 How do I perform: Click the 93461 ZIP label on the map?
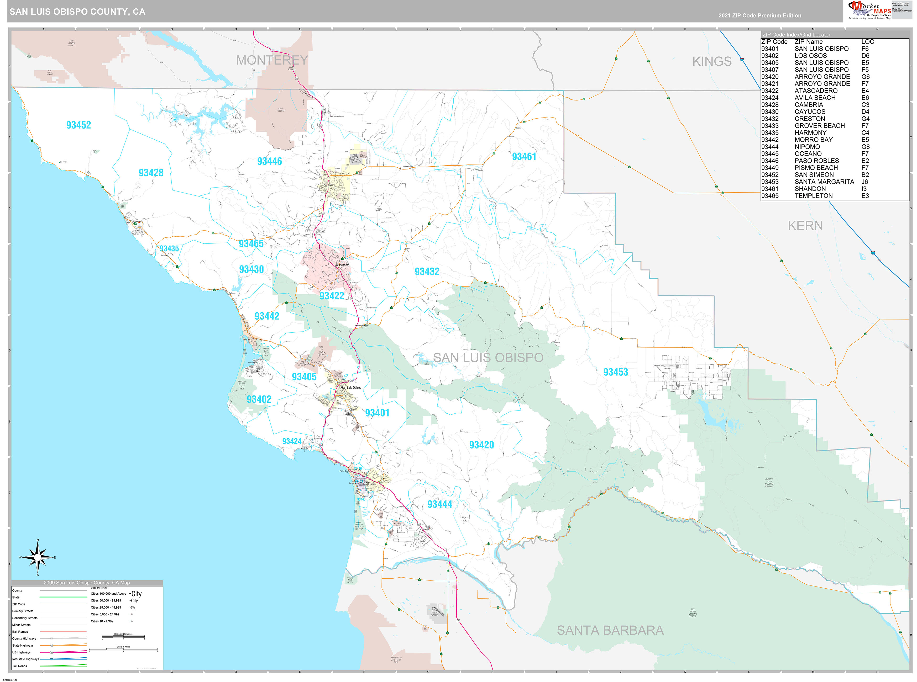pos(524,157)
